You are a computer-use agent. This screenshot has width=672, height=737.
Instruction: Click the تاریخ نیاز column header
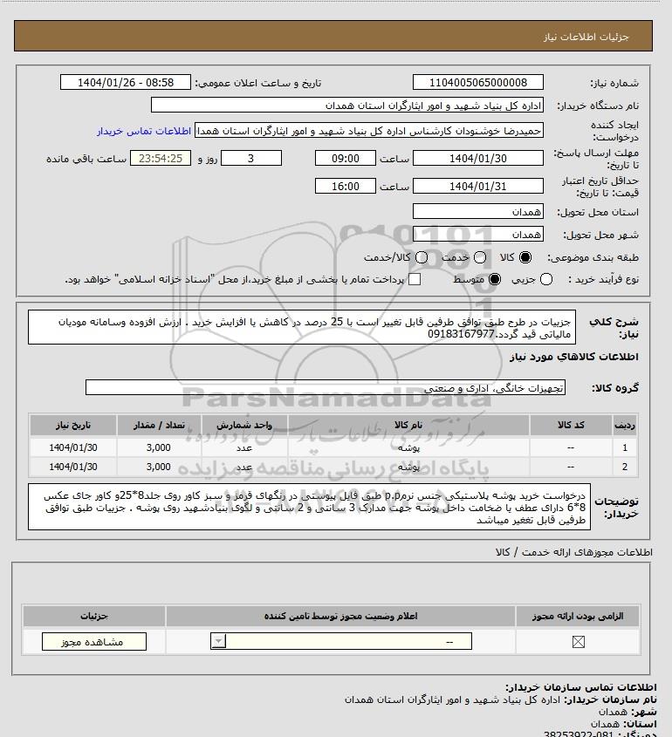[73, 425]
